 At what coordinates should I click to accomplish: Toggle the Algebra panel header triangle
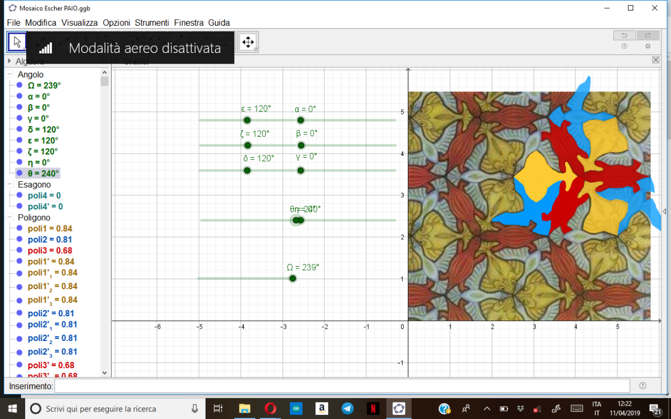pyautogui.click(x=9, y=61)
